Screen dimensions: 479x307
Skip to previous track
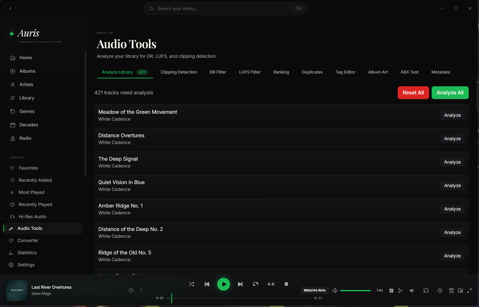coord(207,284)
